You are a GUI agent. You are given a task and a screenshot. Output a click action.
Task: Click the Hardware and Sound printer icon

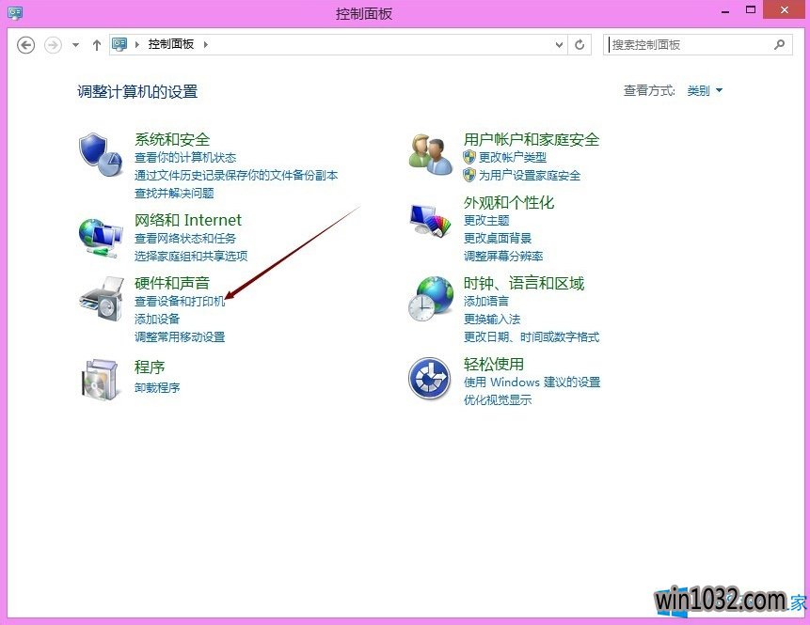pos(101,299)
